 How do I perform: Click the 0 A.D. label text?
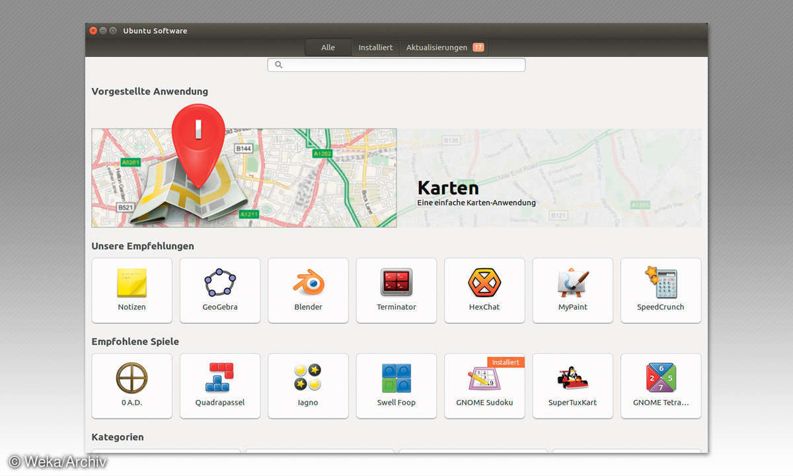pos(132,403)
